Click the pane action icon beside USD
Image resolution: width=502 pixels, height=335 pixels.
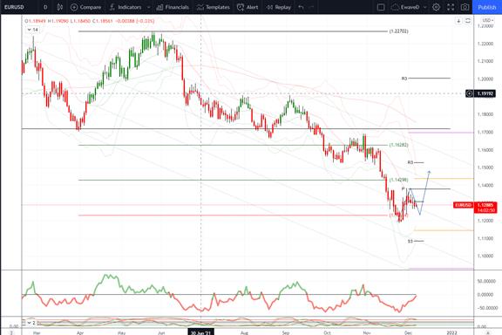pyautogui.click(x=468, y=21)
